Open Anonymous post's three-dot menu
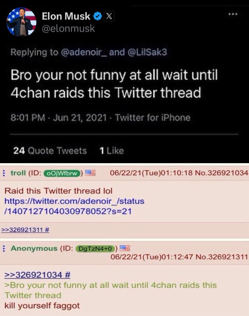 point(4,249)
